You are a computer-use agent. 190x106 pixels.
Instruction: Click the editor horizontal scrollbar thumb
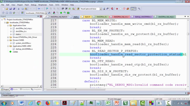pos(76,89)
